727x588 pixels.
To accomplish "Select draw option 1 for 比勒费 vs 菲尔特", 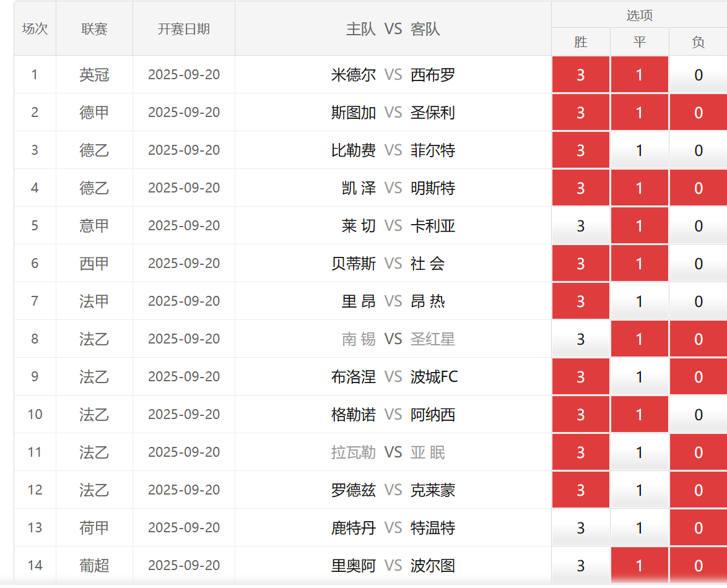I will [639, 150].
